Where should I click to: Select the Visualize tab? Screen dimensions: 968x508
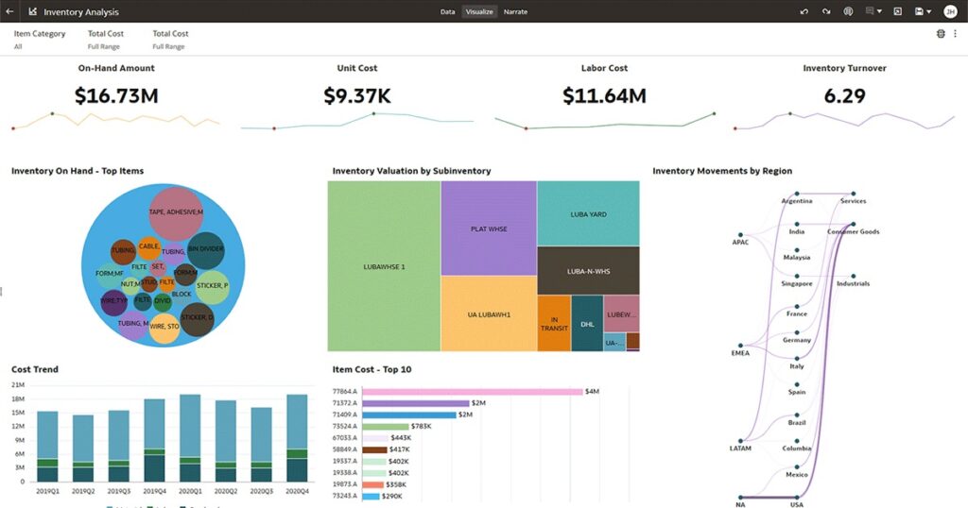pyautogui.click(x=478, y=11)
